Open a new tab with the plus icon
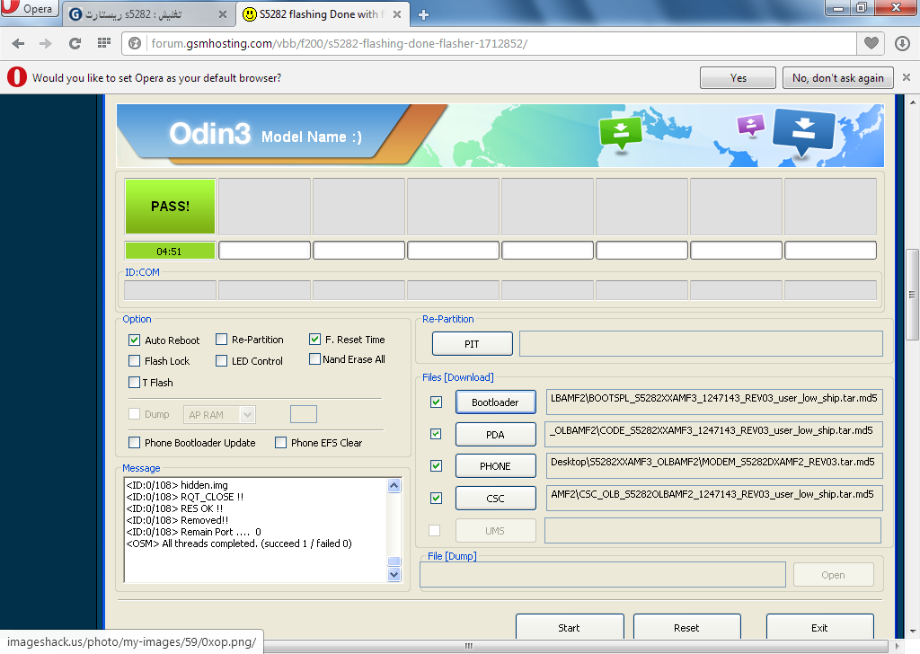The height and width of the screenshot is (654, 920). coord(423,14)
